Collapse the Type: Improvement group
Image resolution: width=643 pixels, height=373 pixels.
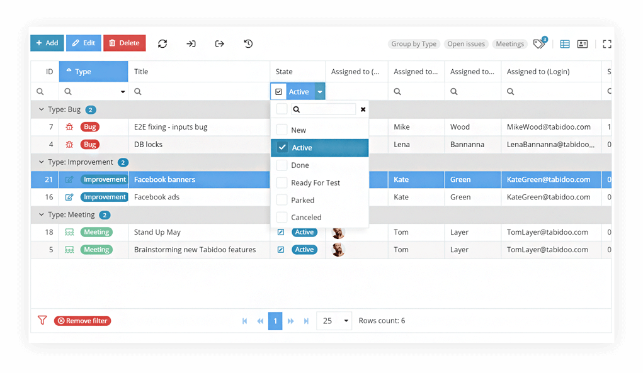(x=41, y=162)
